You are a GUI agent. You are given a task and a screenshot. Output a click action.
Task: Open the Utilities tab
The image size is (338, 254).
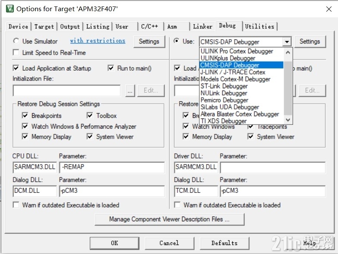259,27
